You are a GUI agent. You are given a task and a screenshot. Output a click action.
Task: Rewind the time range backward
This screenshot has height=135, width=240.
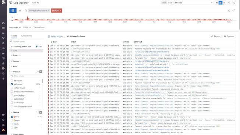(216, 3)
